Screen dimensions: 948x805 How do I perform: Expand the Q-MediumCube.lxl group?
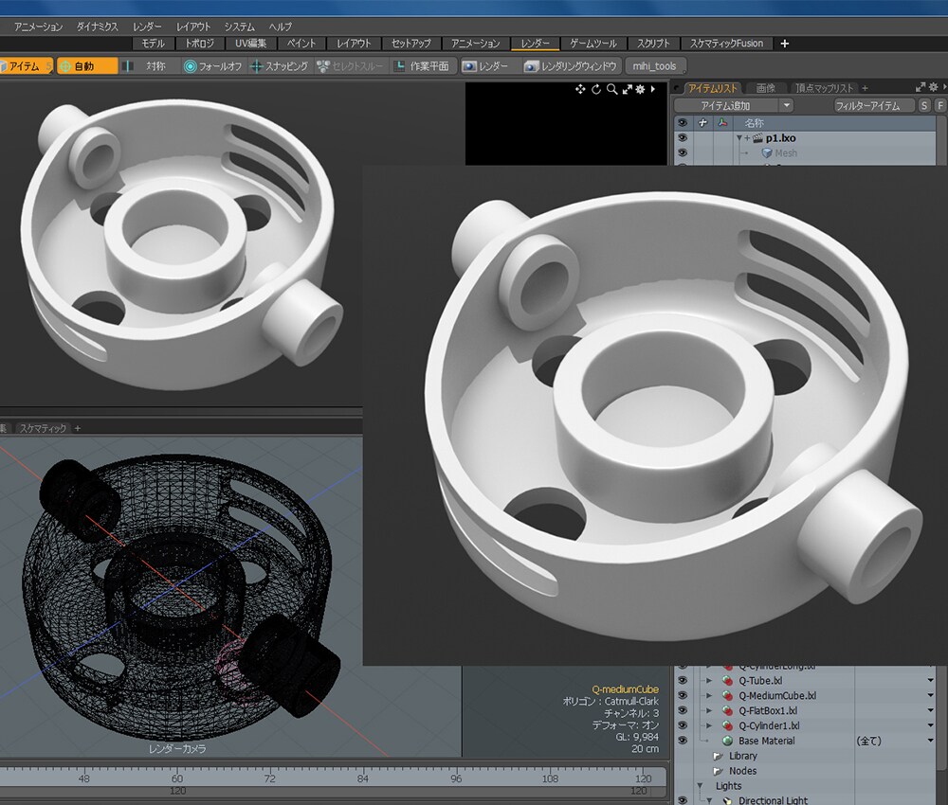point(710,696)
